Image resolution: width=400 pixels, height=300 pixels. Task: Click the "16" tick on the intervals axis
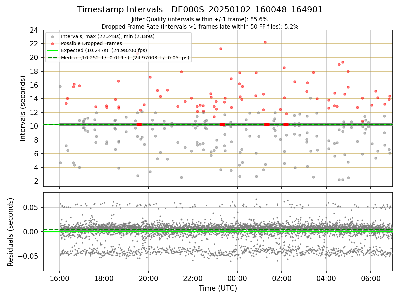[34, 85]
